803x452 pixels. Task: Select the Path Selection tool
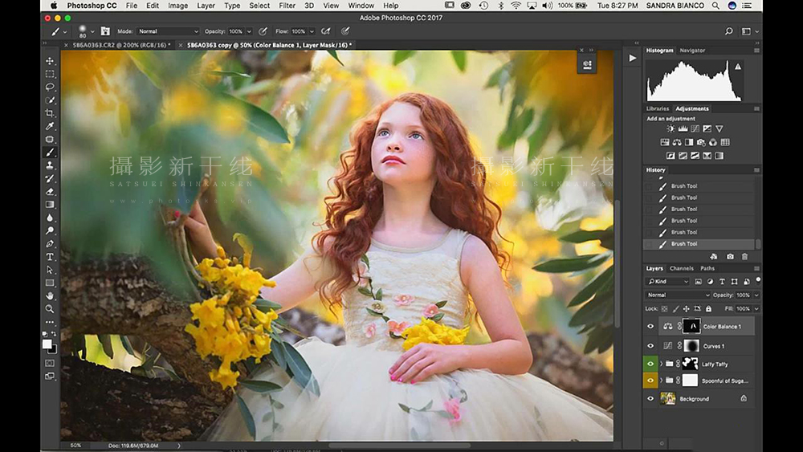click(x=50, y=270)
